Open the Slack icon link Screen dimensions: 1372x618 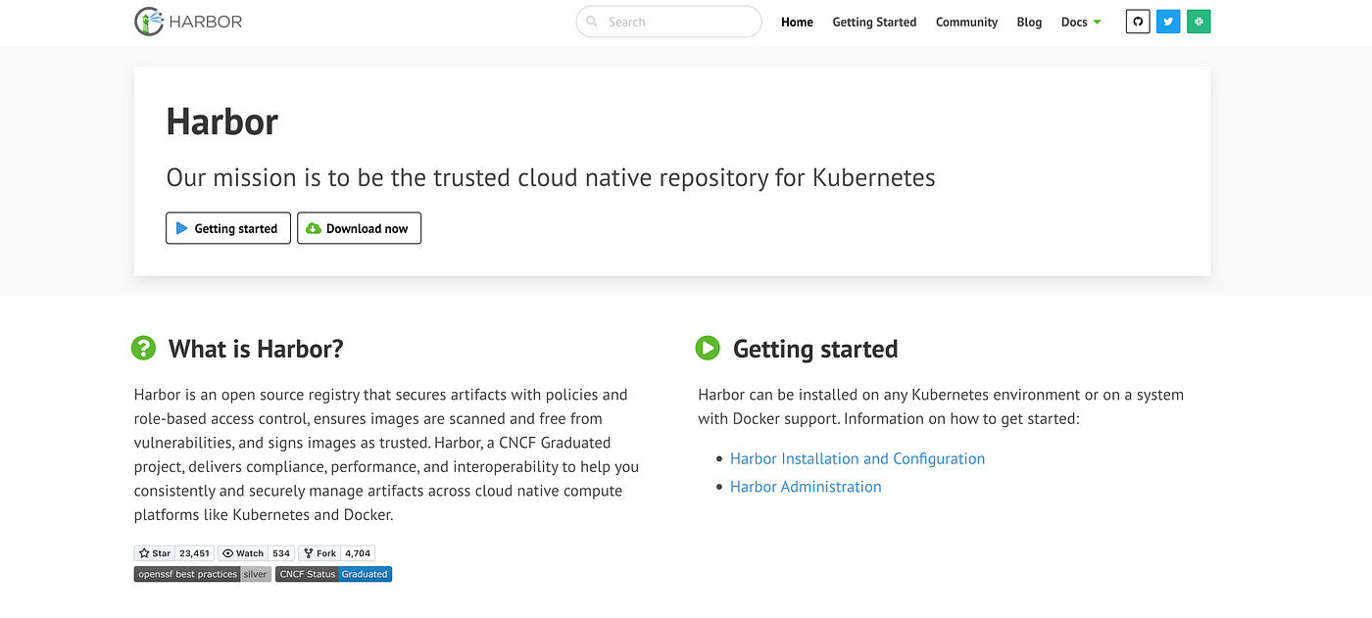(1199, 22)
